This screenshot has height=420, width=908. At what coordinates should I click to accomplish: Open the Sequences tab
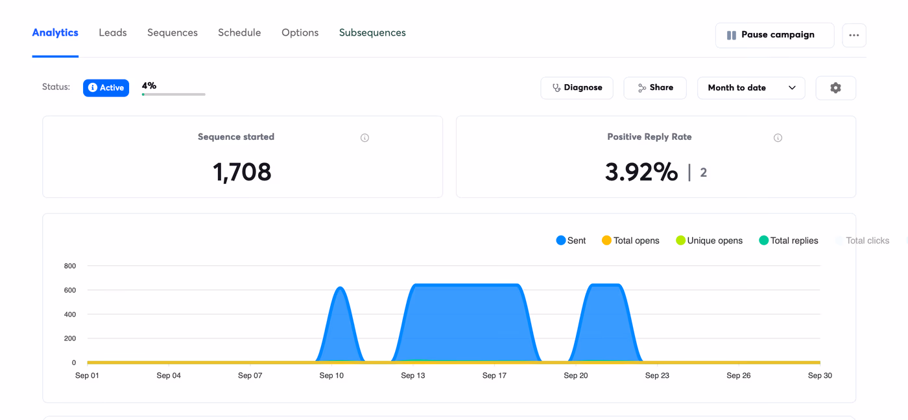pyautogui.click(x=173, y=33)
